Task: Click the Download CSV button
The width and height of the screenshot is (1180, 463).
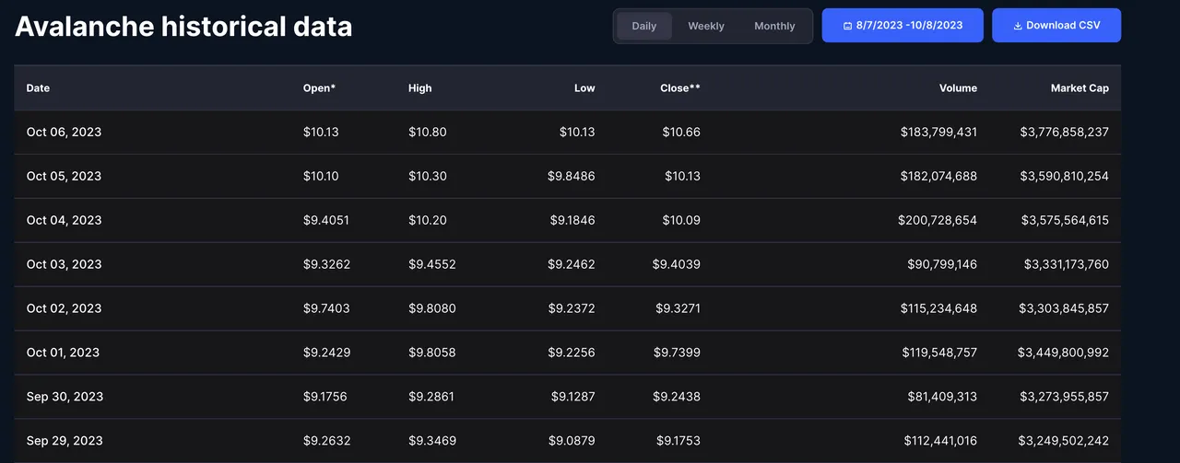Action: (x=1056, y=26)
